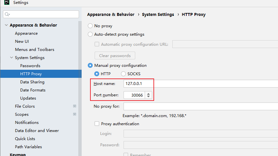Select the No proxy radio button
Image resolution: width=278 pixels, height=156 pixels.
(x=90, y=26)
